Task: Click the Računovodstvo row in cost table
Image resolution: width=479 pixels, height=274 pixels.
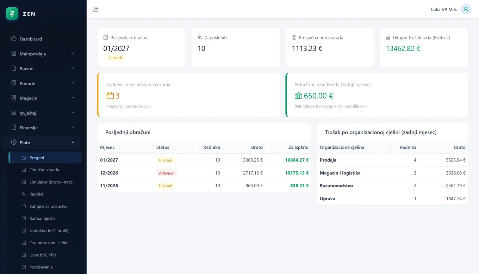Action: pyautogui.click(x=393, y=185)
